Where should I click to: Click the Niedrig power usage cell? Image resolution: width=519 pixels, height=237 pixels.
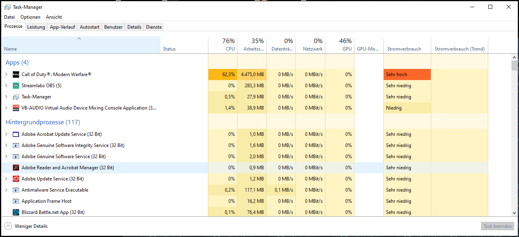coord(407,108)
